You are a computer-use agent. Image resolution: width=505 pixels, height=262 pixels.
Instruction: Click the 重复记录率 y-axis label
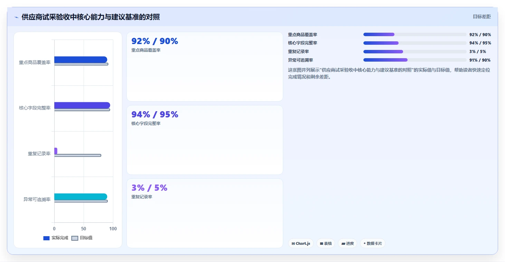pos(39,154)
